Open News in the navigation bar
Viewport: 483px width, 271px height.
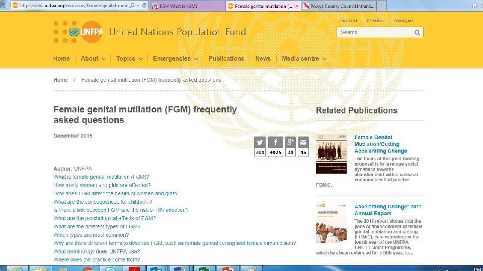tap(263, 58)
